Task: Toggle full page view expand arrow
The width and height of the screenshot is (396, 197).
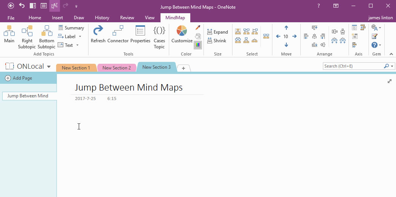Action: tap(390, 81)
